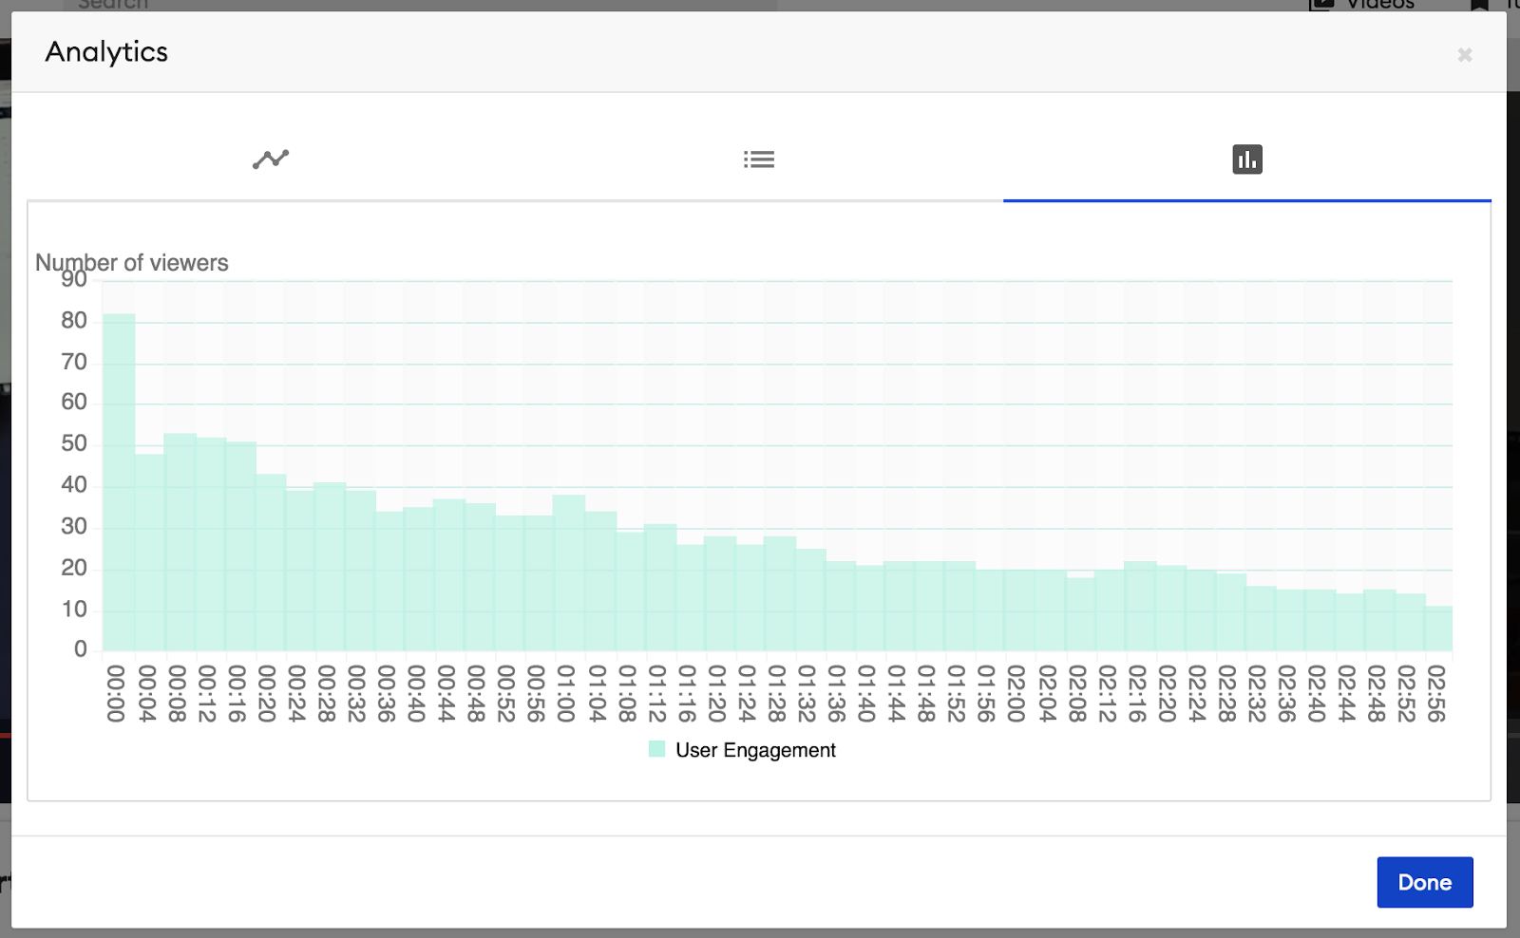Select the bar at 01:12
The width and height of the screenshot is (1520, 938).
pos(659,587)
